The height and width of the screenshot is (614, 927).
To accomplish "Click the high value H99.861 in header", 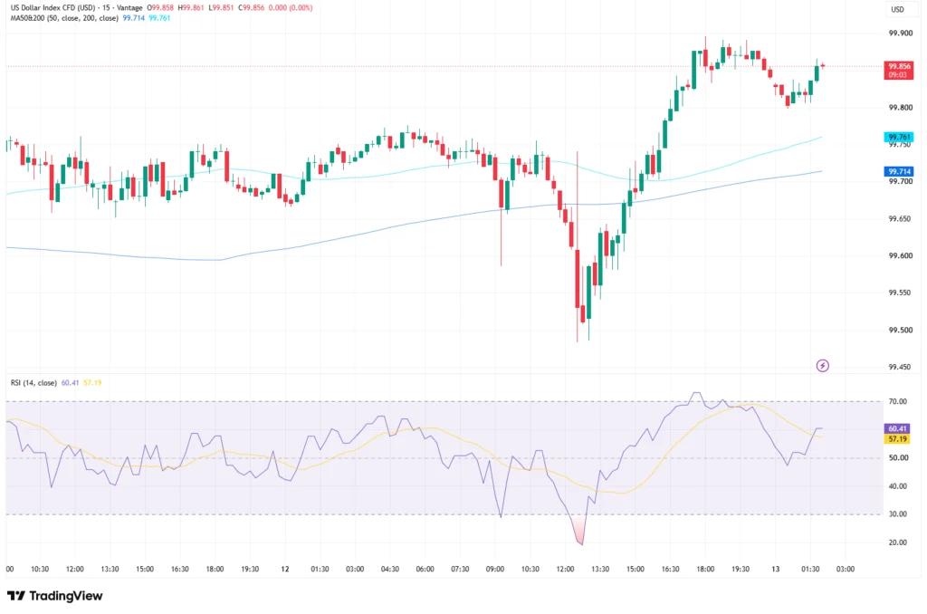I will point(191,7).
